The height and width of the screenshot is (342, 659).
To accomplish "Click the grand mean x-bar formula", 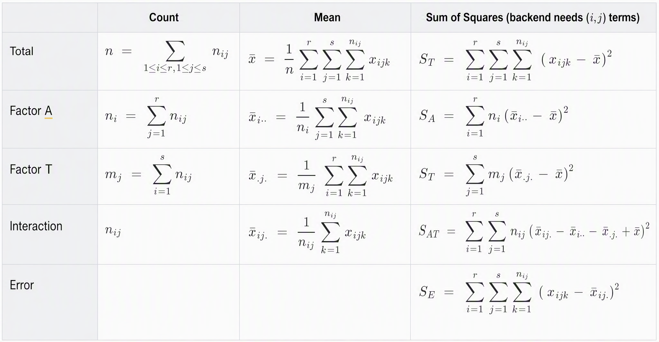I will click(319, 60).
